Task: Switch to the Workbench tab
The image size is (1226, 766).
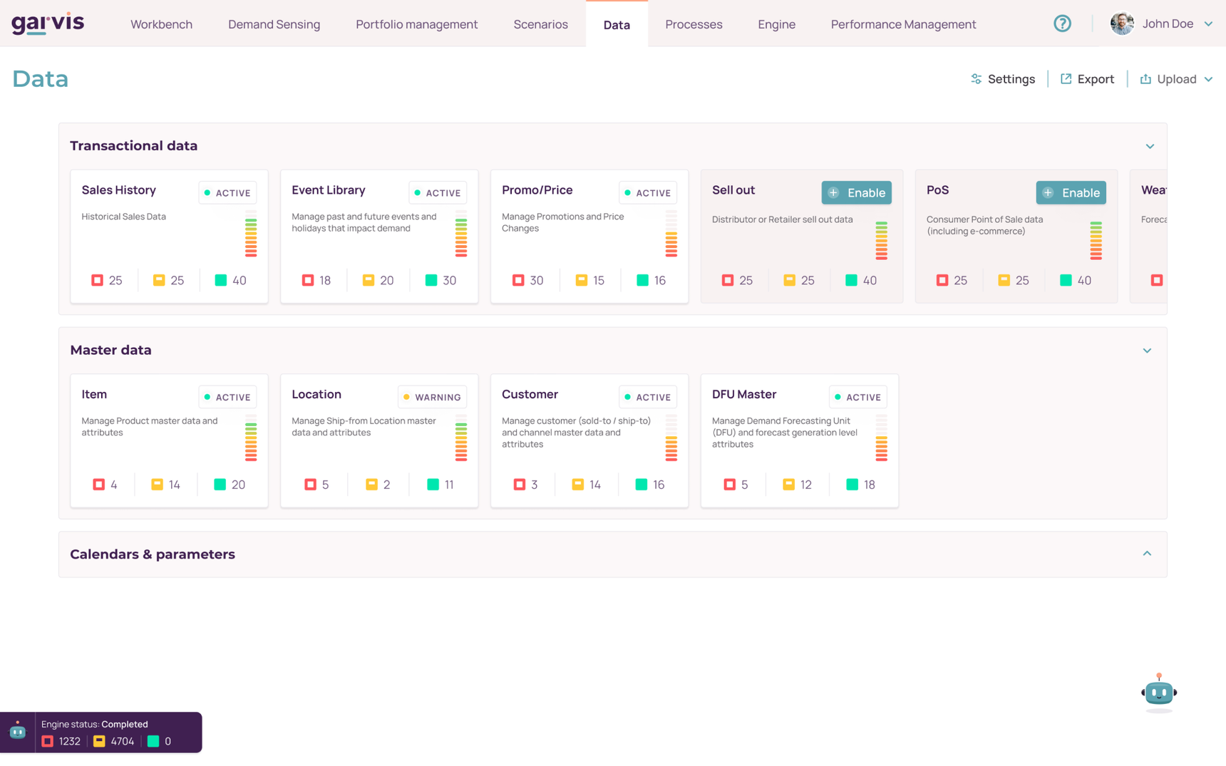Action: click(161, 24)
